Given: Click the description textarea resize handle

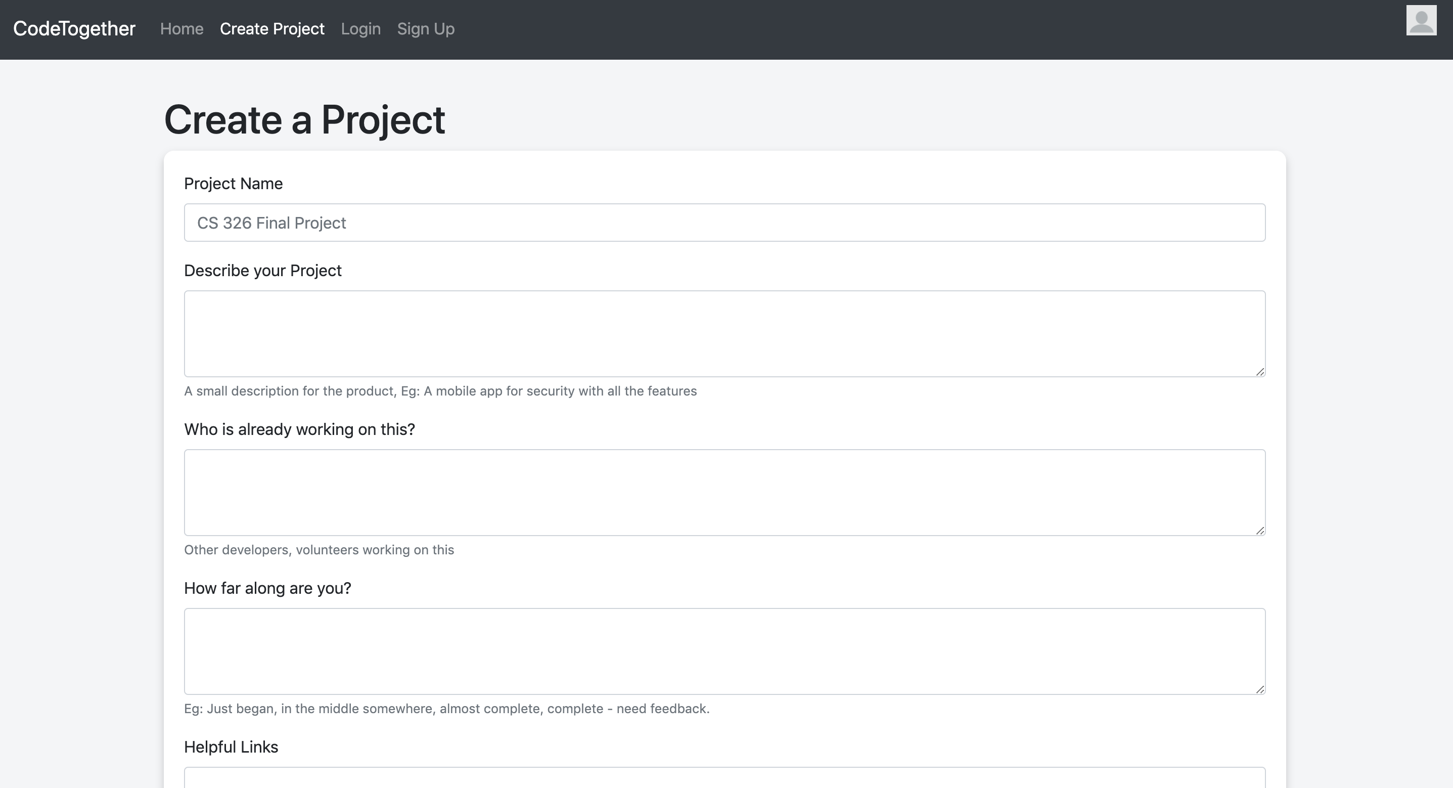Looking at the screenshot, I should click(1260, 371).
